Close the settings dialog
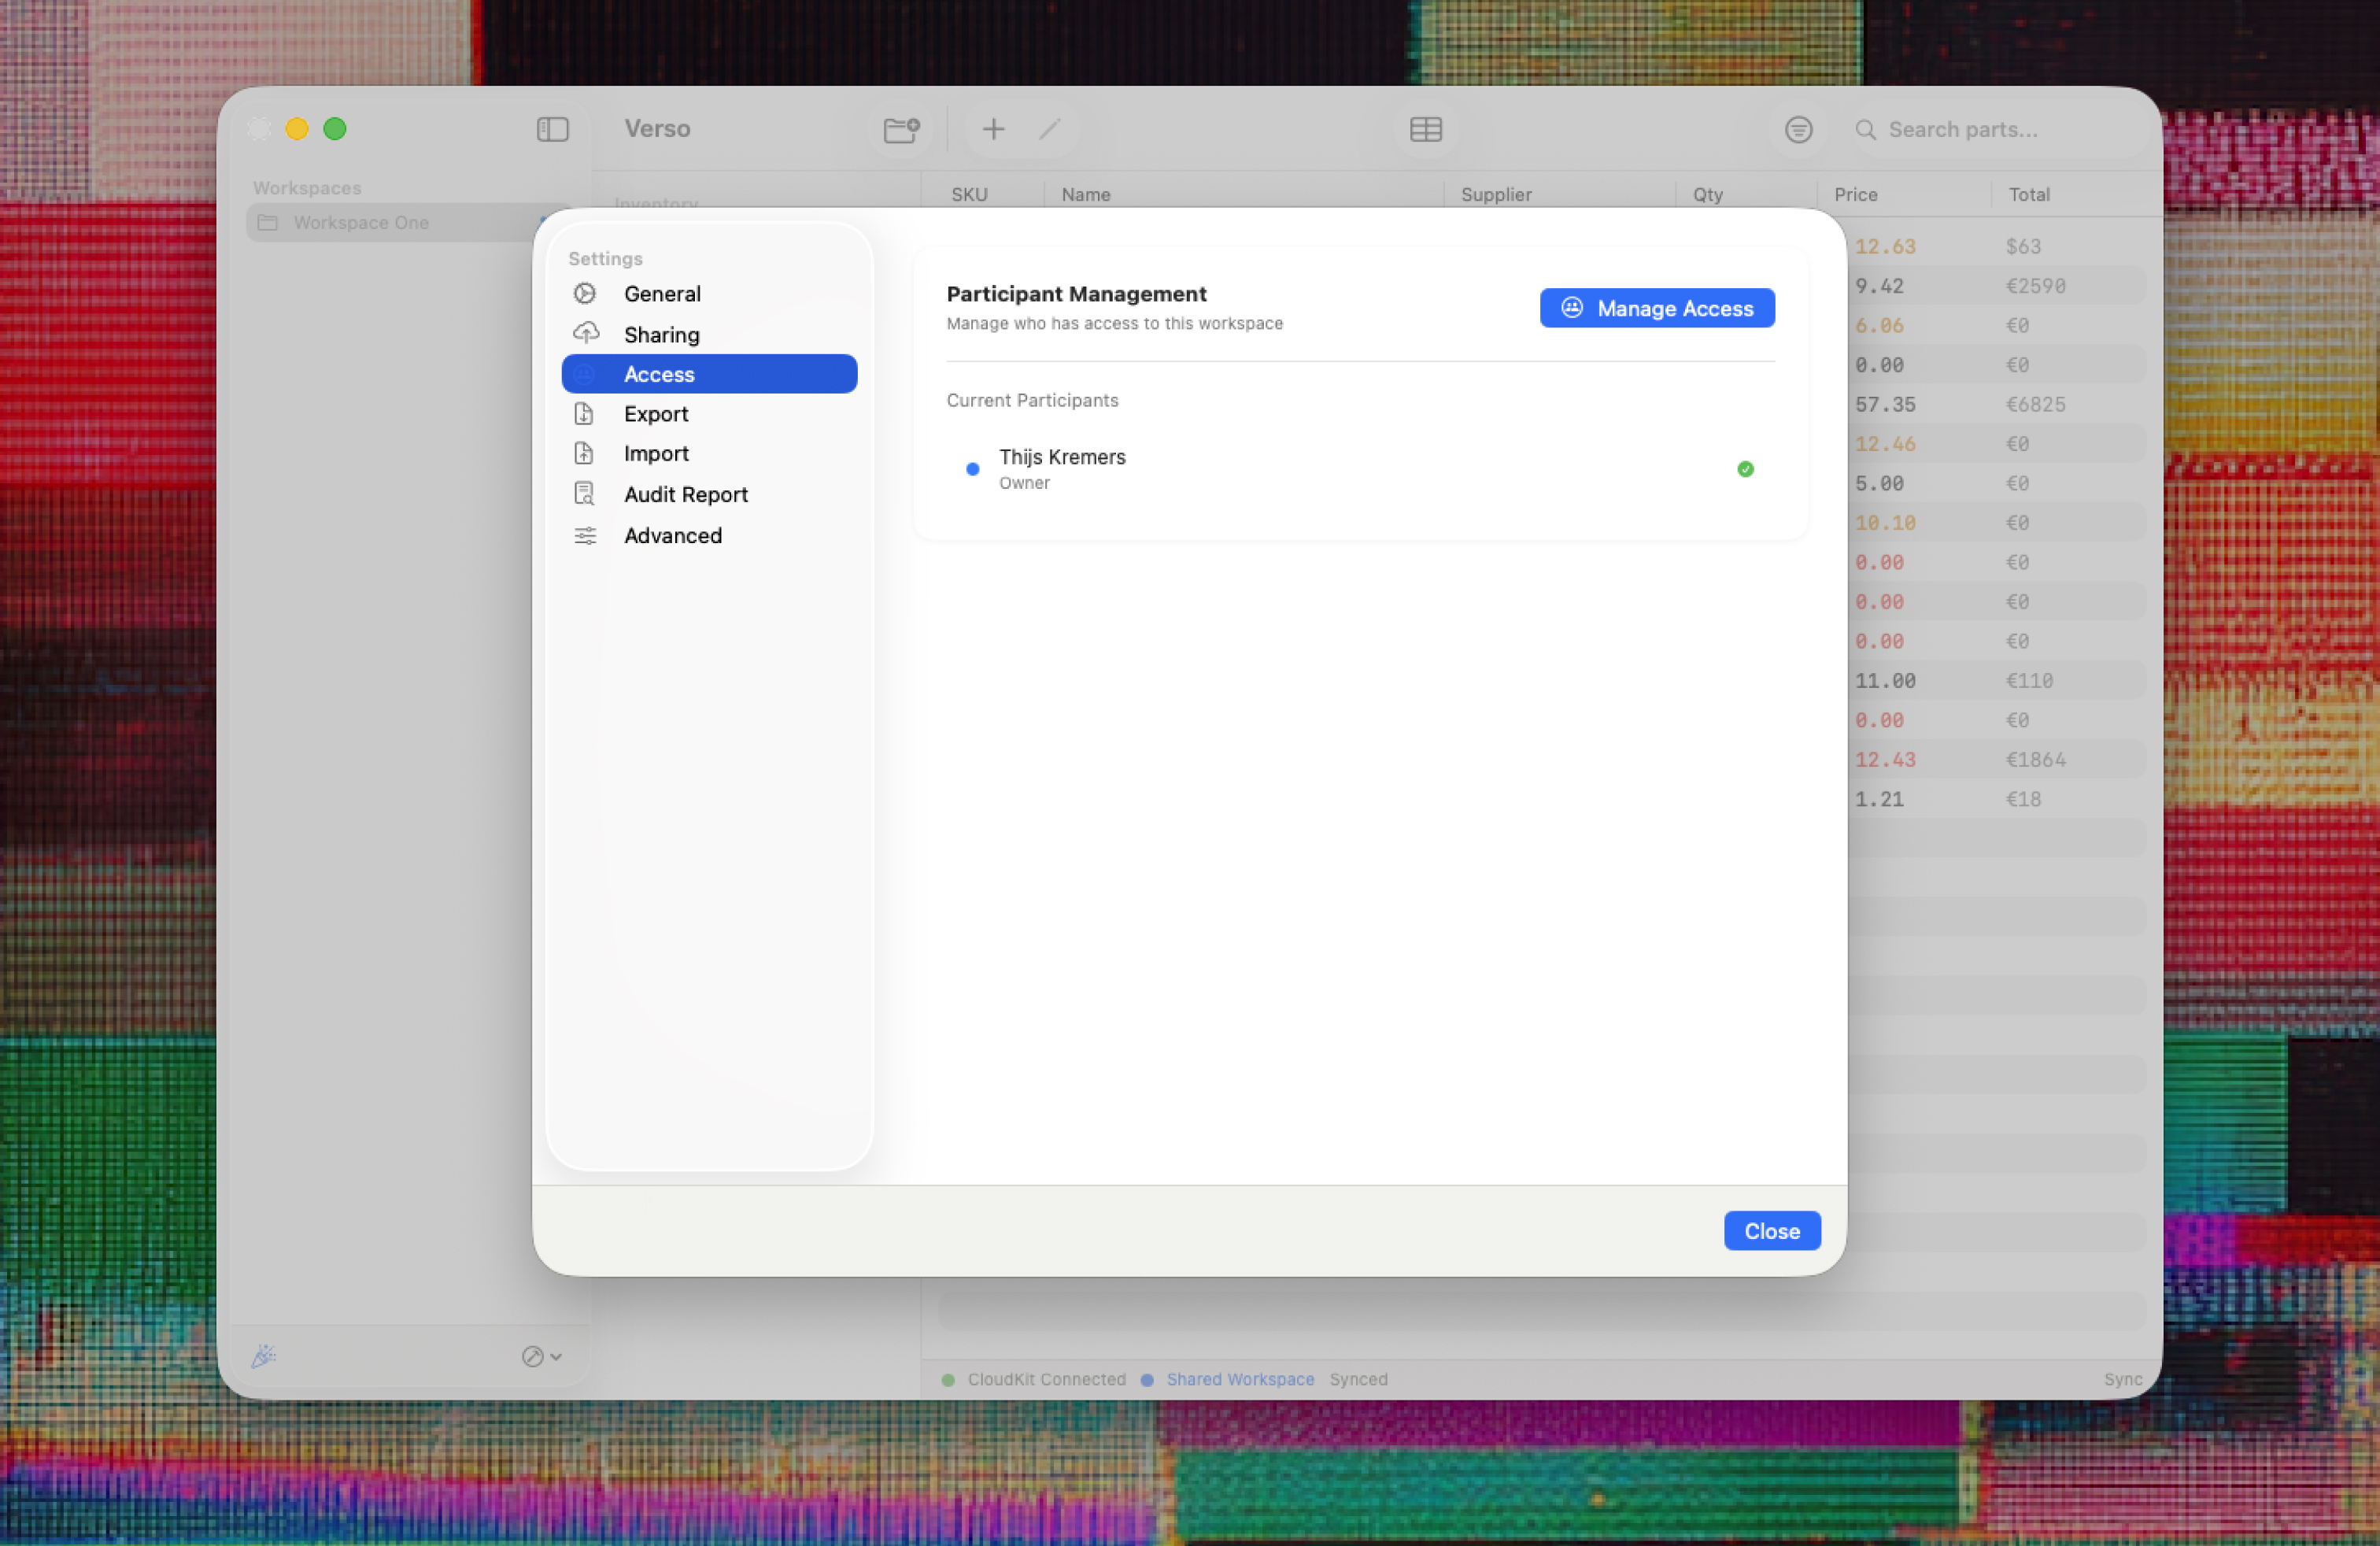 pos(1771,1231)
